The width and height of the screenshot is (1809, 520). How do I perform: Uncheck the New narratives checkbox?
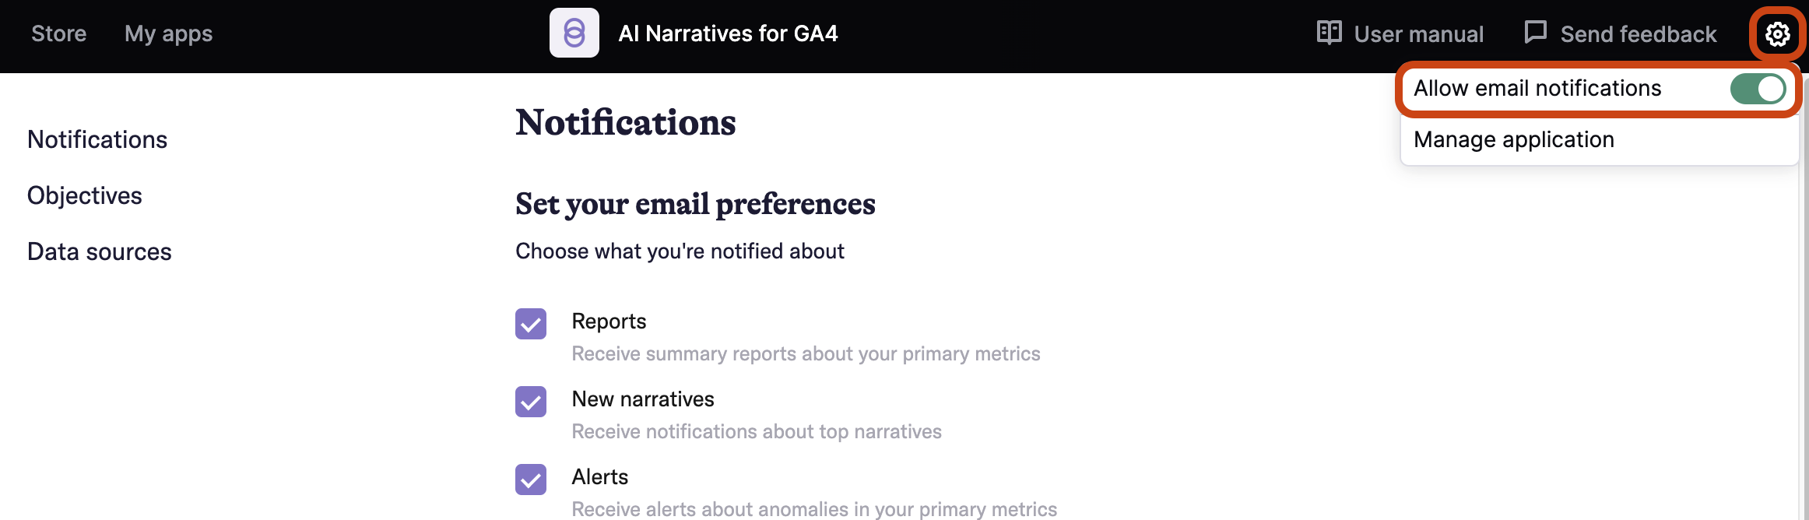tap(531, 402)
